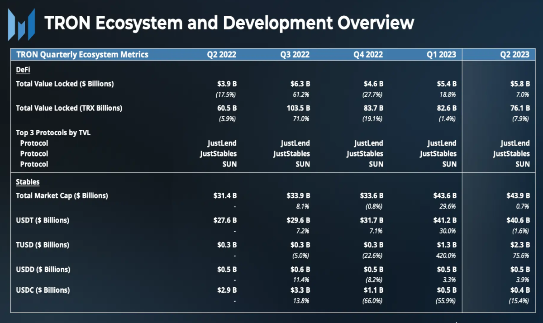Image resolution: width=543 pixels, height=323 pixels.
Task: Click the Messari logo icon
Action: click(x=21, y=24)
